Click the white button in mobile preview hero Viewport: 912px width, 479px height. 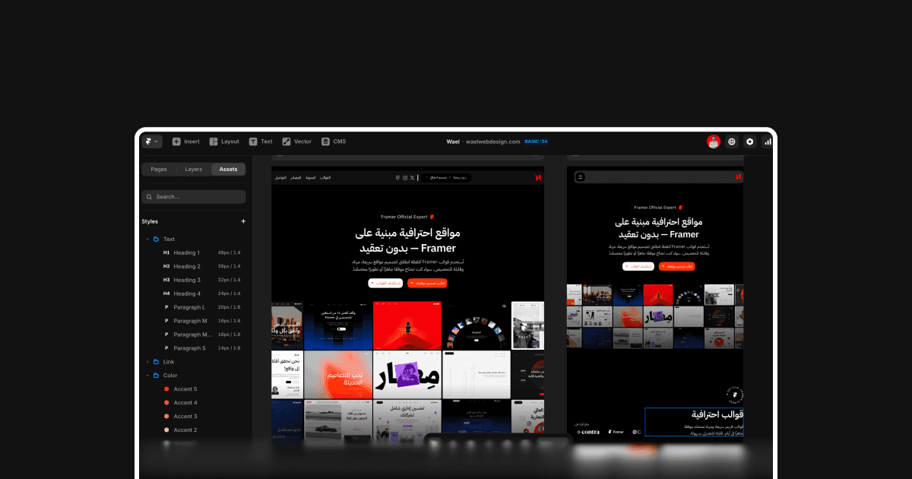click(x=638, y=266)
